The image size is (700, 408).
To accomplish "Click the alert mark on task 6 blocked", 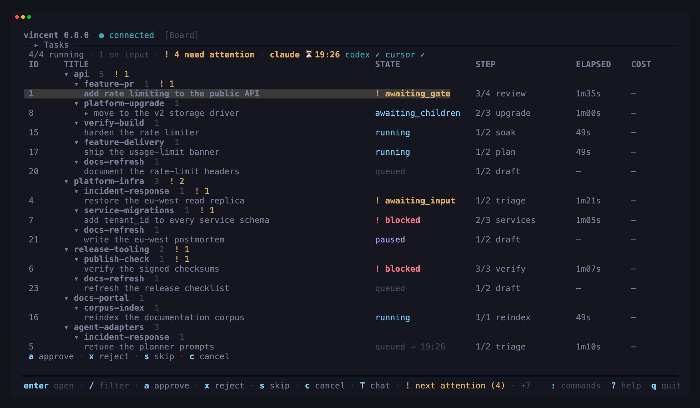I will click(x=377, y=269).
